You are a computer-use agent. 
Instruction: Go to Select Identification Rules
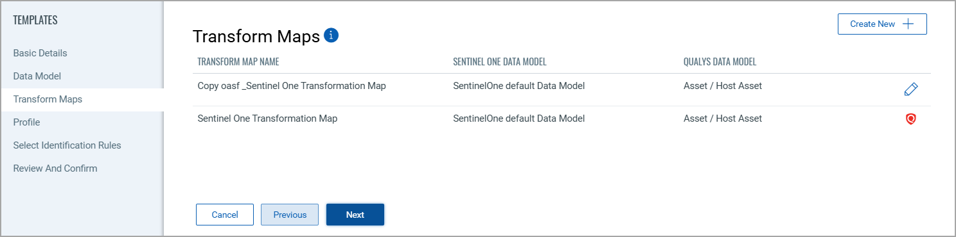point(67,145)
